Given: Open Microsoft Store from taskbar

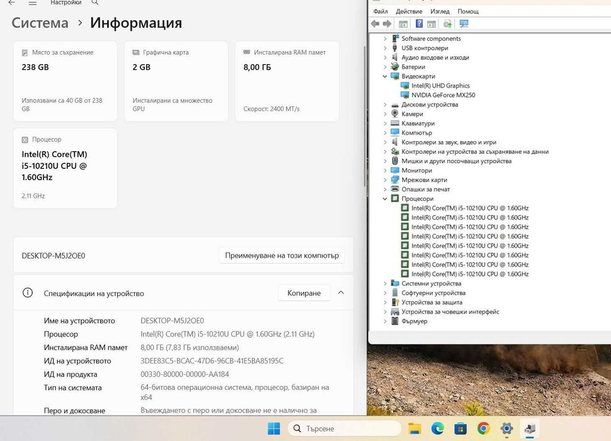Looking at the screenshot, I should click(x=460, y=428).
